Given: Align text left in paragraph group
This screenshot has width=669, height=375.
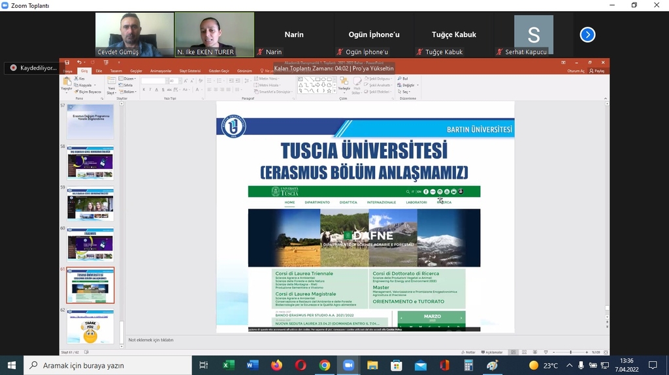Looking at the screenshot, I should coord(210,89).
